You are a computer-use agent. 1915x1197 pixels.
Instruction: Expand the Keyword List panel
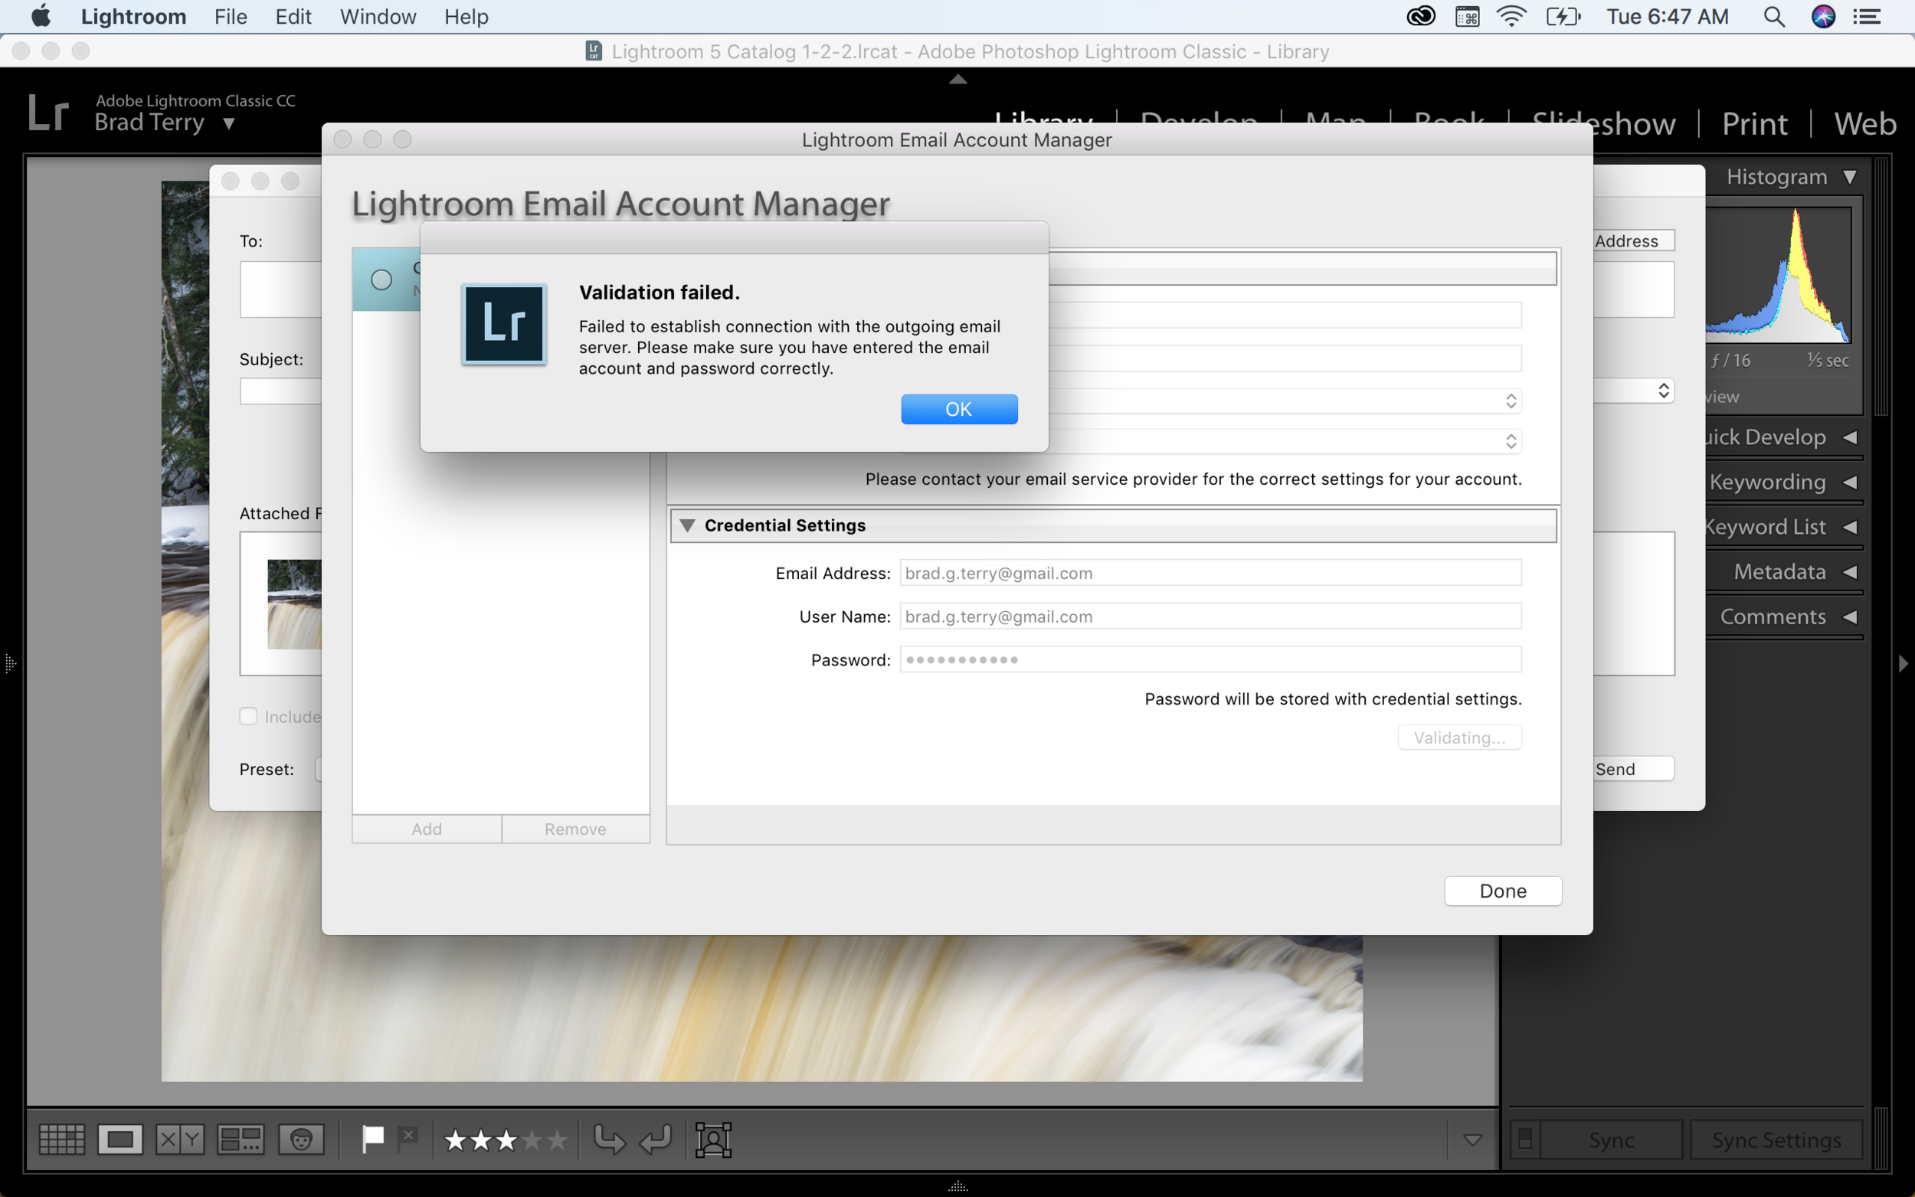tap(1850, 527)
